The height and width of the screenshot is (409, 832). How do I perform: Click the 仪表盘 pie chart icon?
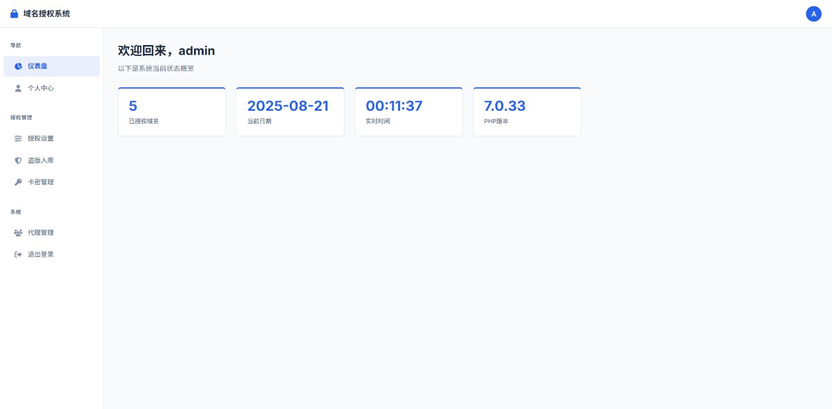[x=18, y=66]
